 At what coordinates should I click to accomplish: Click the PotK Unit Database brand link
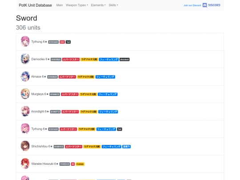click(36, 5)
